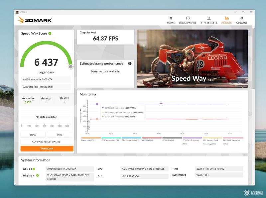Click the vertical scrollbar thumb
This screenshot has width=266, height=198.
(253, 58)
